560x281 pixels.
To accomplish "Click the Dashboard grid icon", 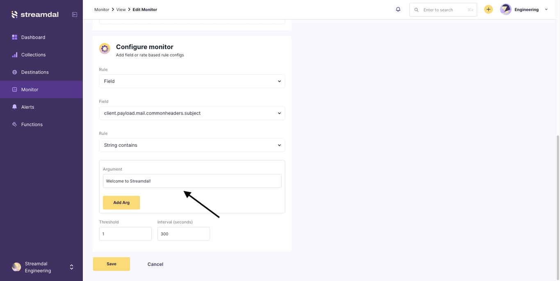I will (15, 37).
